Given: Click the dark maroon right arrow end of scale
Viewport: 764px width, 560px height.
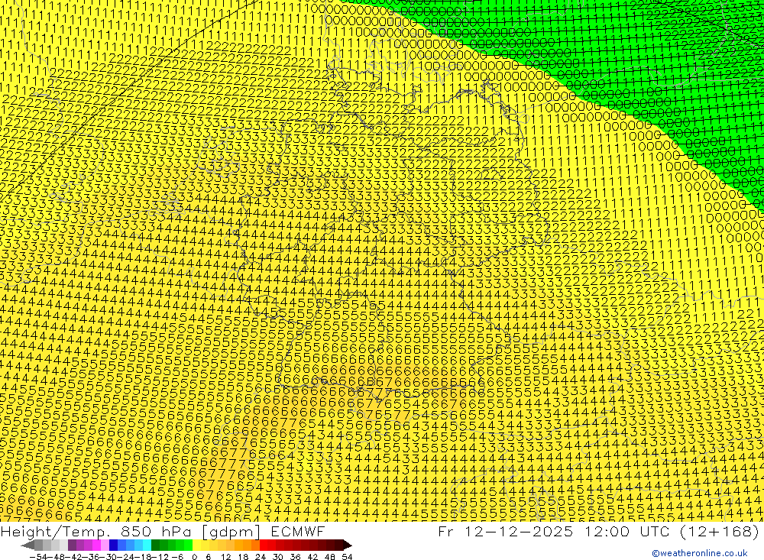Looking at the screenshot, I should pos(348,545).
